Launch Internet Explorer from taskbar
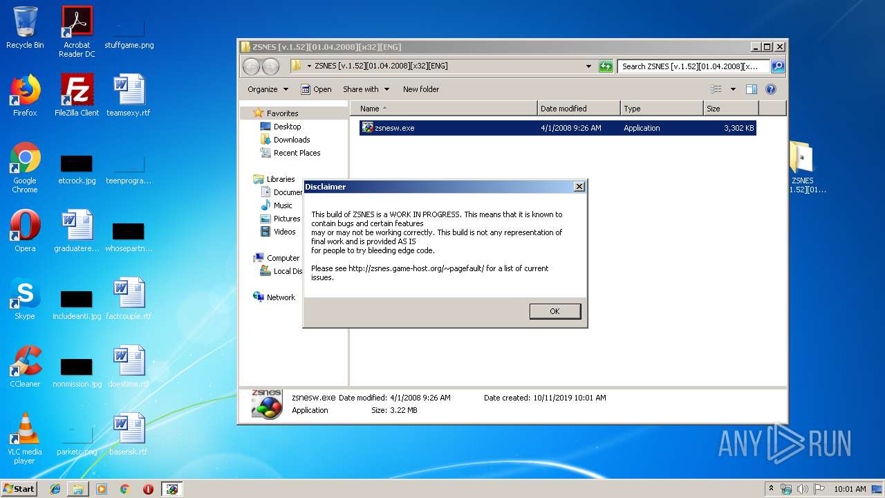This screenshot has width=885, height=498. [55, 489]
